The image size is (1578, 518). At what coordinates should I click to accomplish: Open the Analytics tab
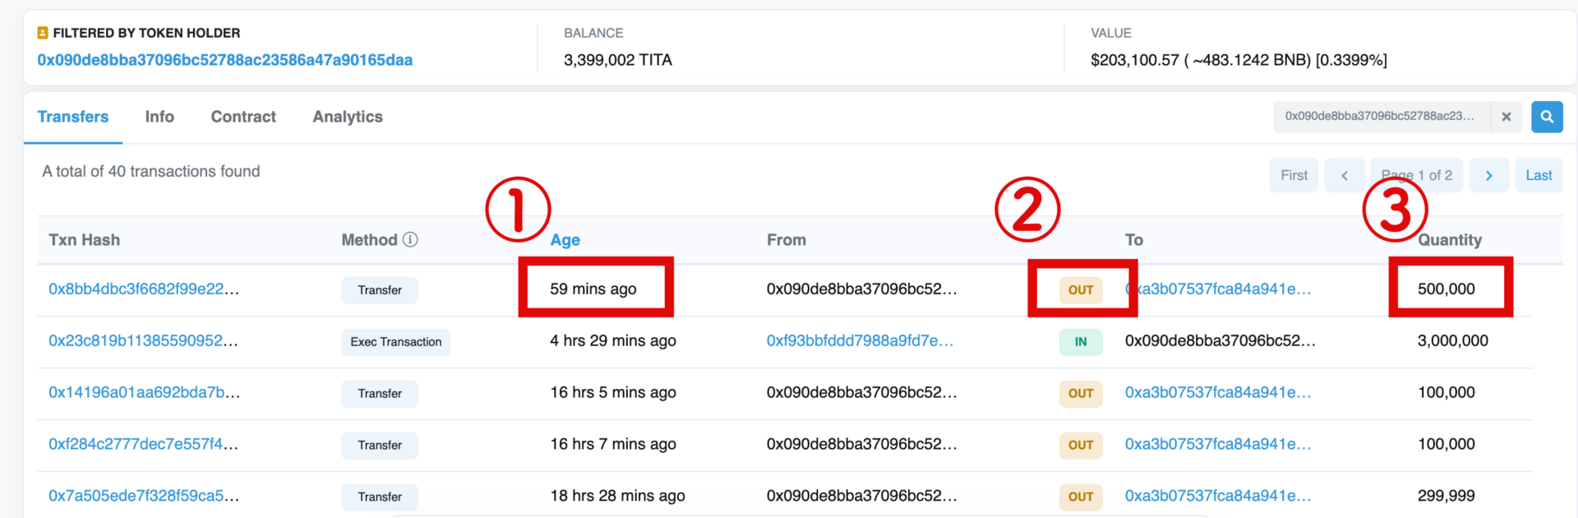pos(348,117)
